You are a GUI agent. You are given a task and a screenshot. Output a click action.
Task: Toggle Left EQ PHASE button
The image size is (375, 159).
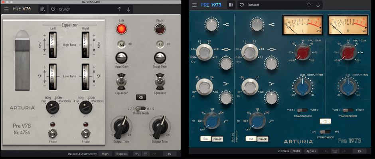pyautogui.click(x=218, y=139)
